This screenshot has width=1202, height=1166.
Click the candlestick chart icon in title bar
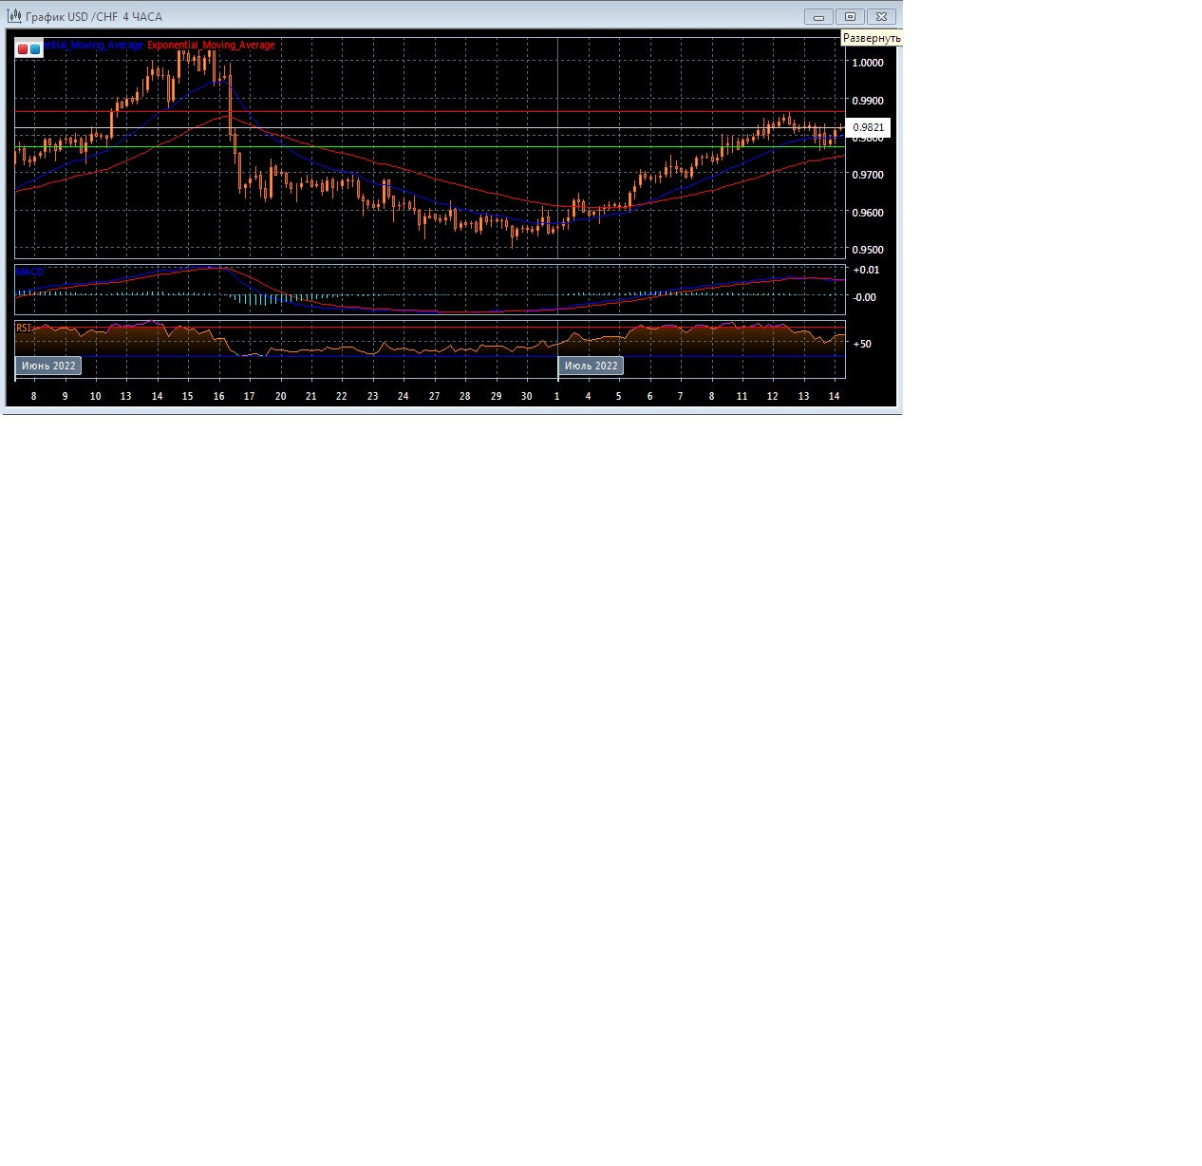(x=14, y=16)
